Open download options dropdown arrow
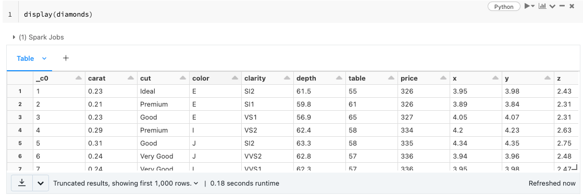This screenshot has height=196, width=583. (x=41, y=184)
